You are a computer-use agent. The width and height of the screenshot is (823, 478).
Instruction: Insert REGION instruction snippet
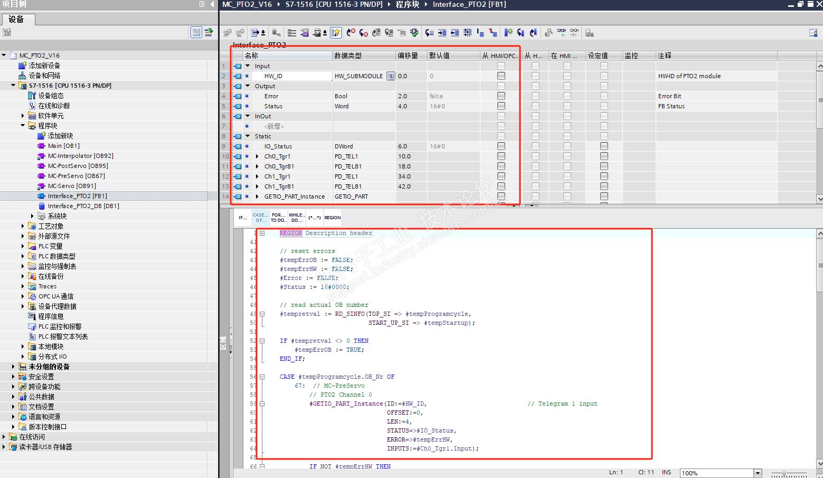[332, 218]
